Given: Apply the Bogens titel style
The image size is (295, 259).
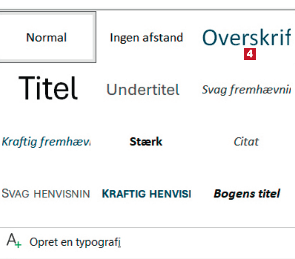Looking at the screenshot, I should [247, 194].
